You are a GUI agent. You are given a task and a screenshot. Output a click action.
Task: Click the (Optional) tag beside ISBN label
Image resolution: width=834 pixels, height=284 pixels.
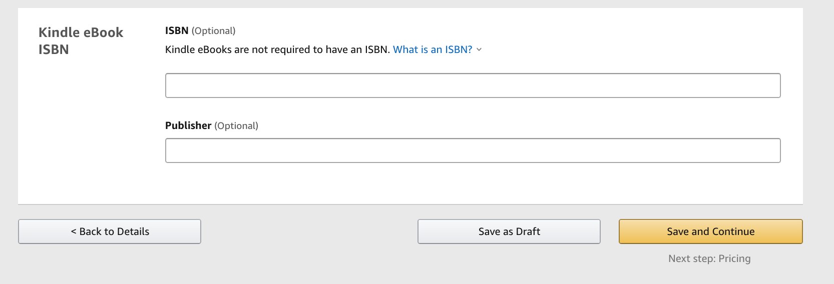pos(213,31)
